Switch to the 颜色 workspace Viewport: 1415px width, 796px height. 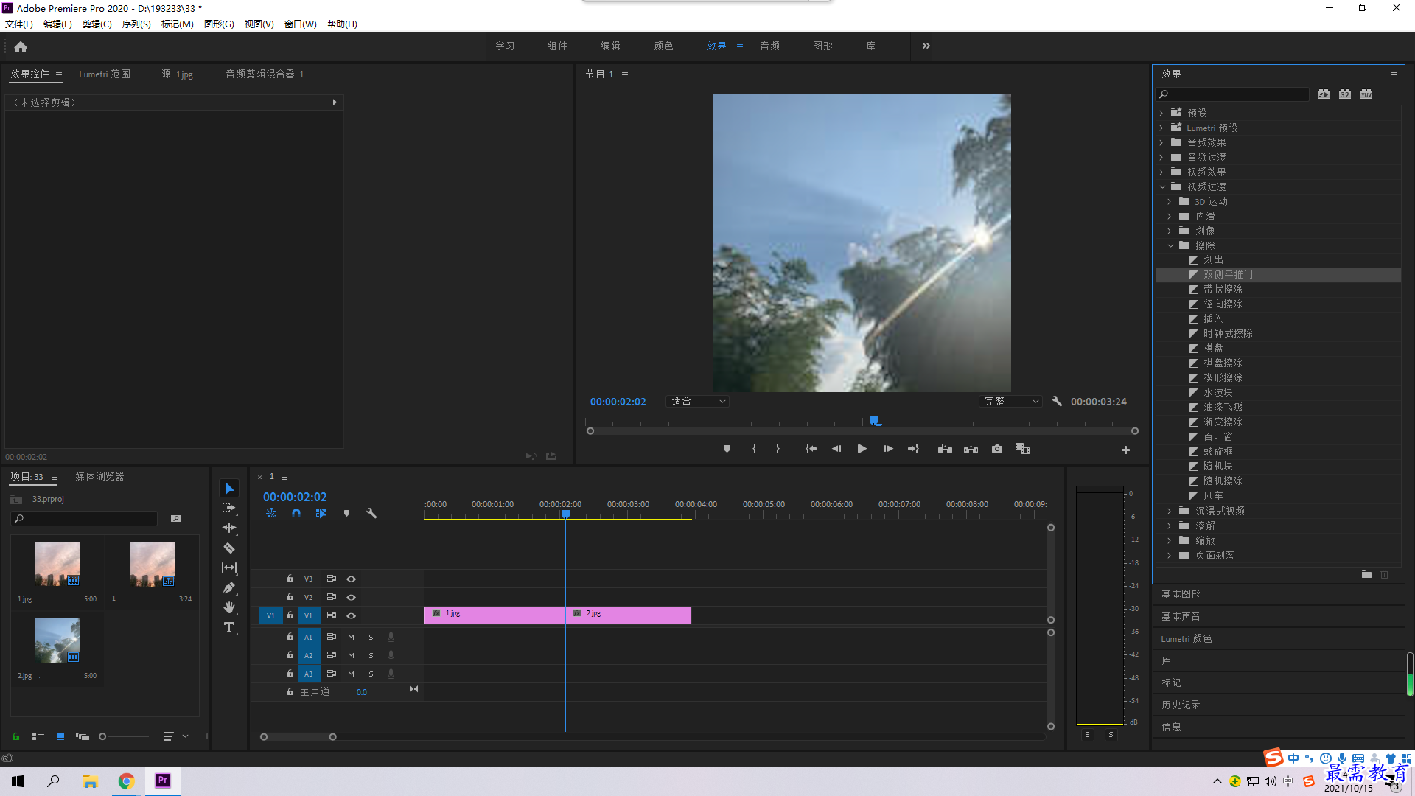tap(663, 46)
